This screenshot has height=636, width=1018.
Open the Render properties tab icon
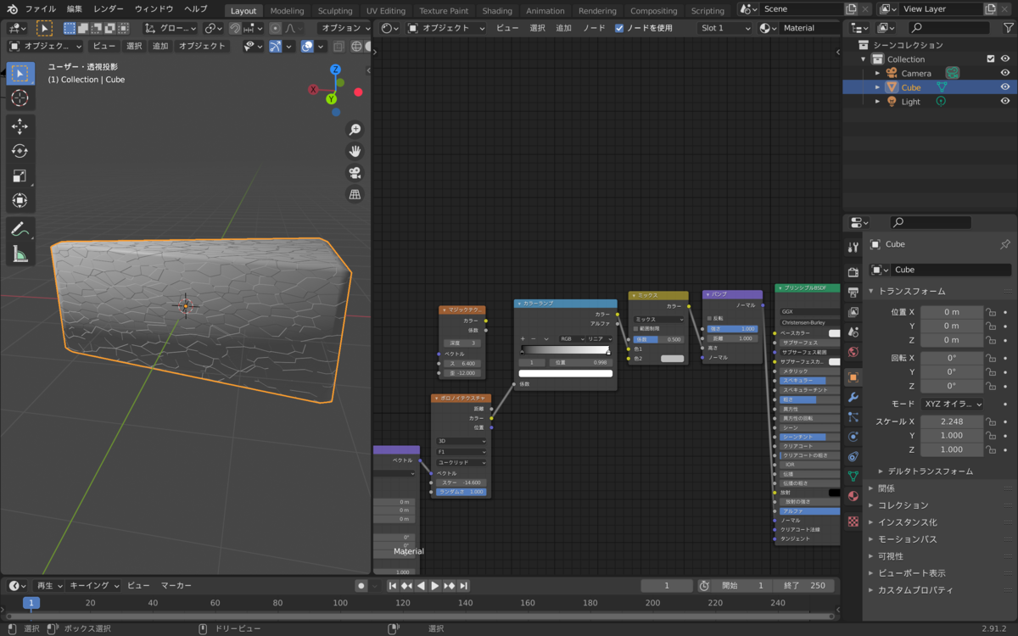pos(853,272)
